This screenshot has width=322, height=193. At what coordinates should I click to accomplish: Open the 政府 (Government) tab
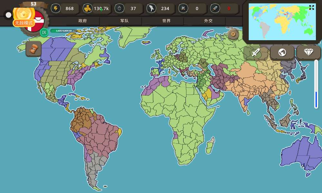[82, 21]
